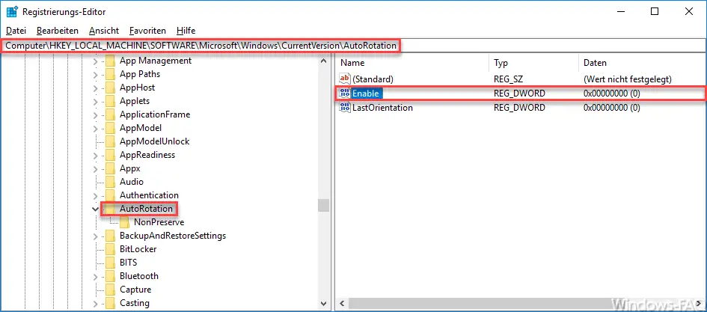Click the NonPreserve folder icon

124,222
